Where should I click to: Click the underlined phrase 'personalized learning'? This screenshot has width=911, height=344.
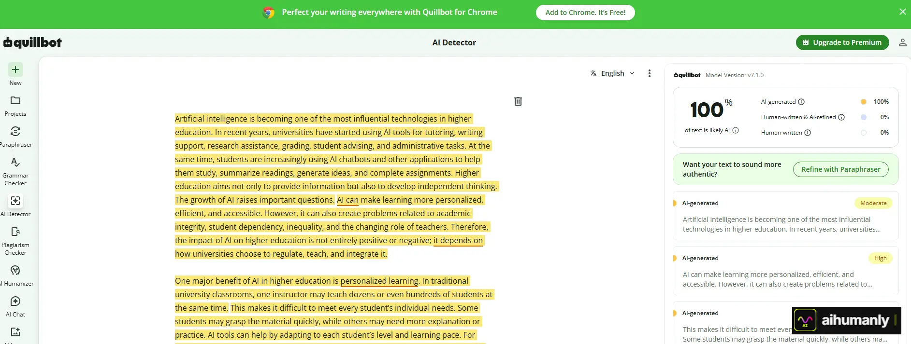[x=379, y=281]
